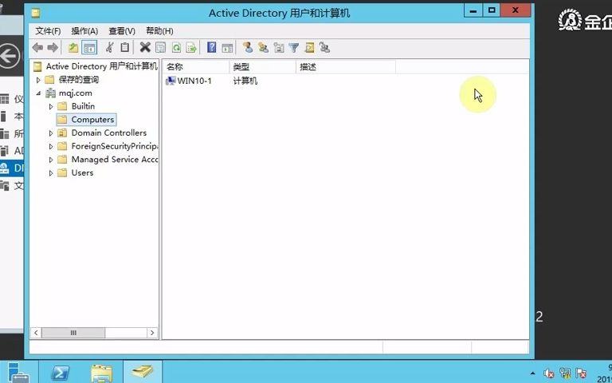Expand the Domain Controllers node
This screenshot has height=383, width=612.
[x=51, y=133]
